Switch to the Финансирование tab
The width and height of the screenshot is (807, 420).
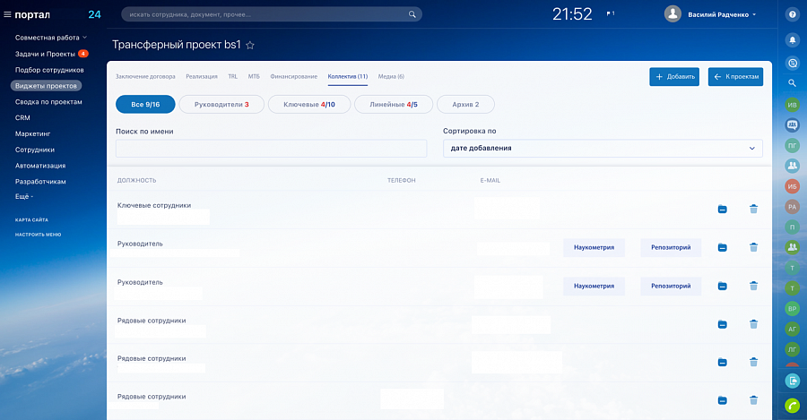click(x=294, y=77)
